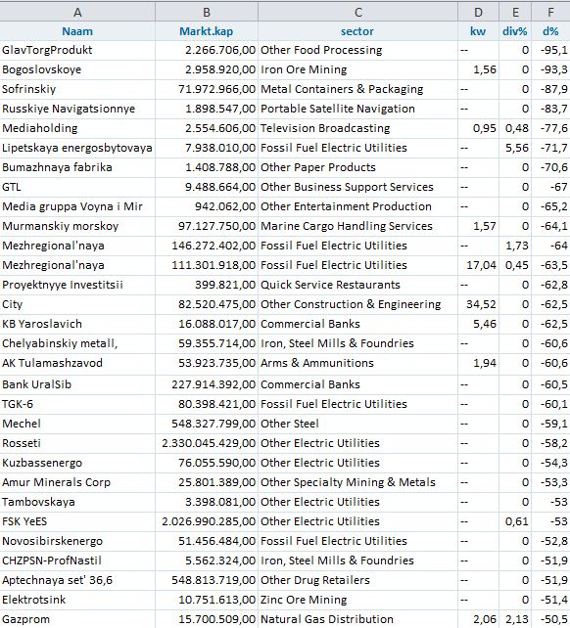
Task: Select column F header
Action: point(550,13)
